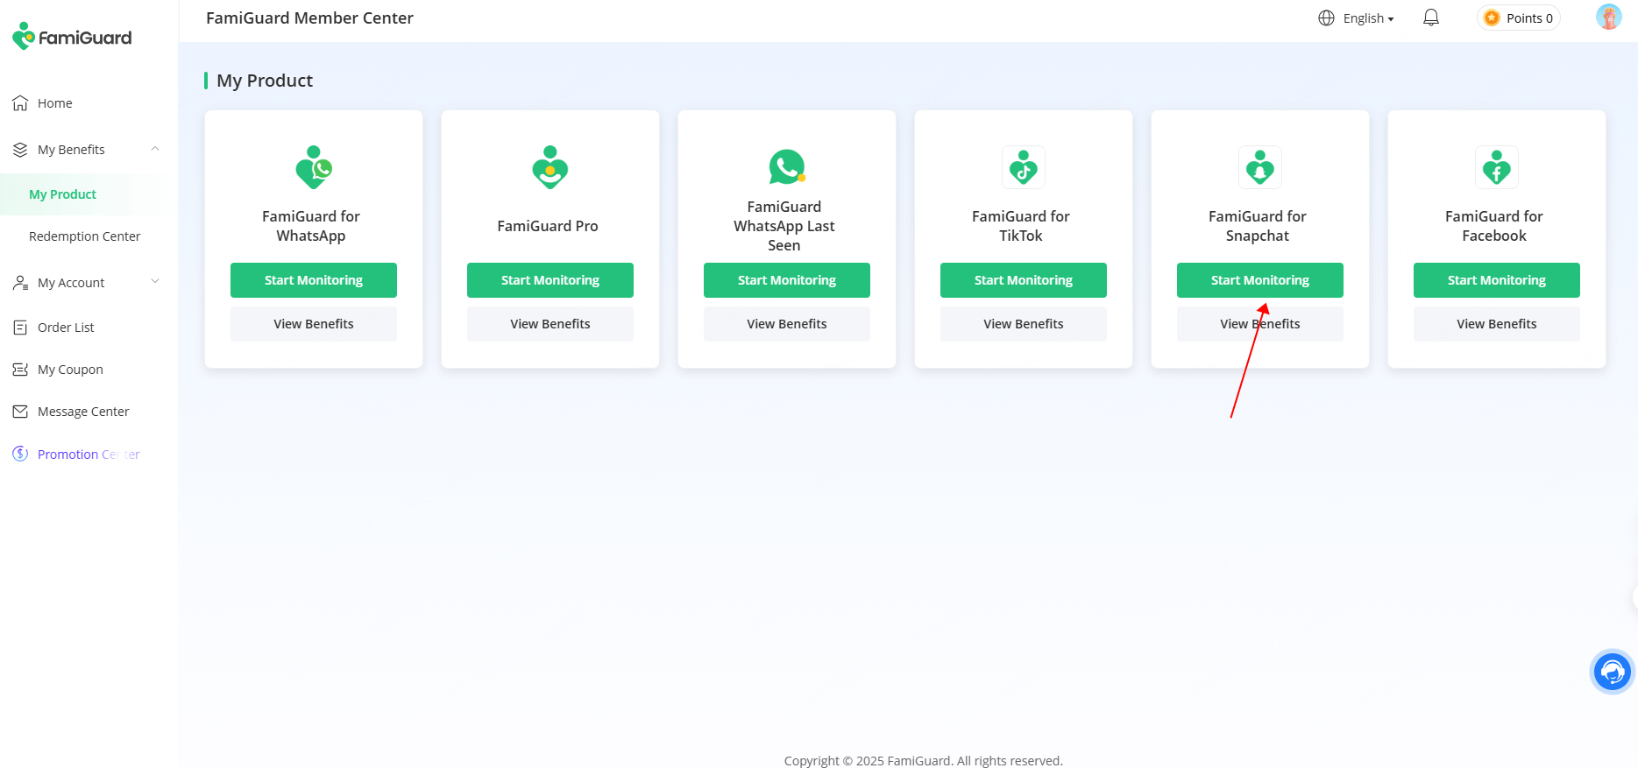Click the copyright footer text
The width and height of the screenshot is (1638, 768).
(924, 760)
